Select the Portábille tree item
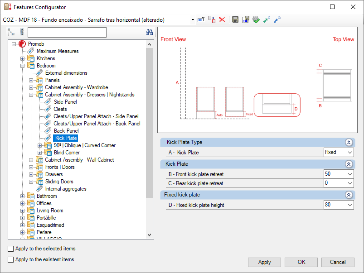The width and height of the screenshot is (364, 273). (x=46, y=218)
